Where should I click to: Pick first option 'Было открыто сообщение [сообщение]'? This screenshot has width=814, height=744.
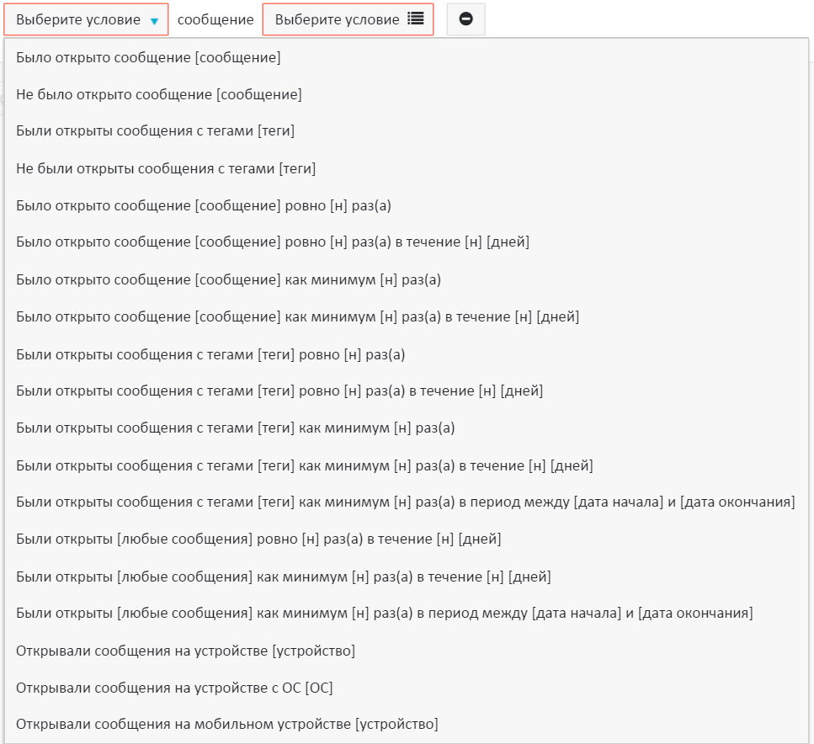(148, 58)
